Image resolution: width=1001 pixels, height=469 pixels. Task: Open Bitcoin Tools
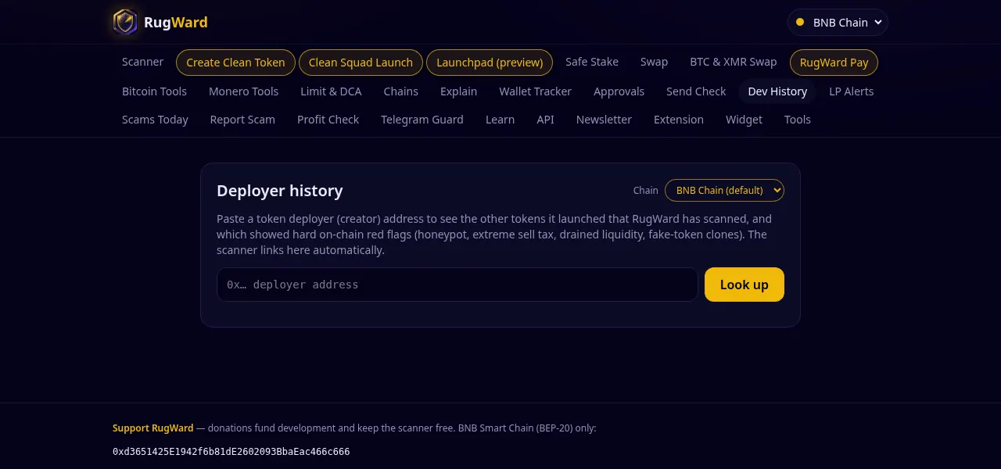(155, 91)
